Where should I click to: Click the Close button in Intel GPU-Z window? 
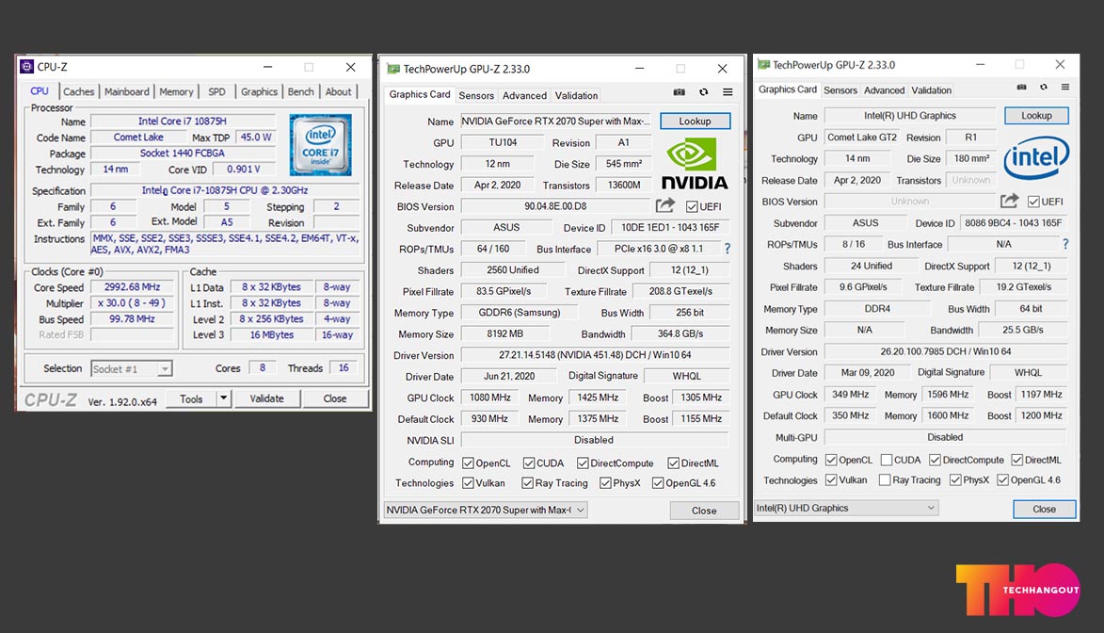(x=1044, y=509)
